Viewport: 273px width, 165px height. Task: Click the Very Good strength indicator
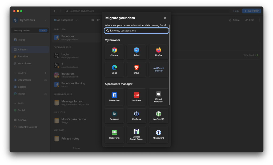tap(251, 55)
